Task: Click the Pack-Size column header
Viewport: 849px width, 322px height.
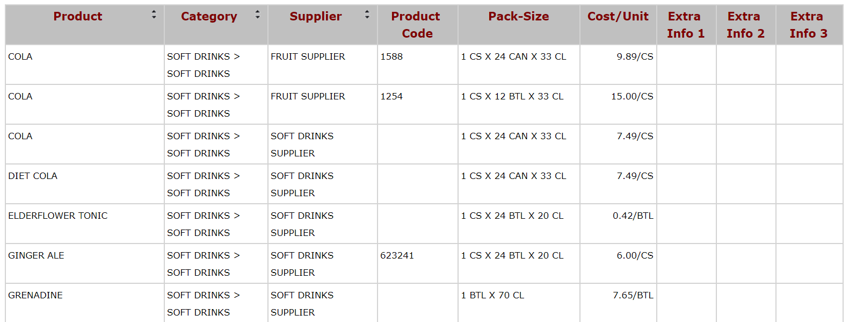Action: 518,16
